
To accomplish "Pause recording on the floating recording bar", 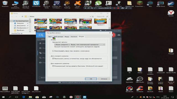I will 114,8.
